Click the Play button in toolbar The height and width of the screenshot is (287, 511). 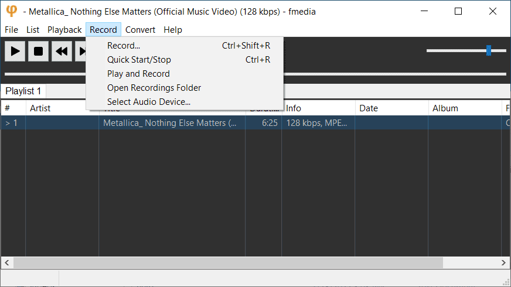pos(15,51)
